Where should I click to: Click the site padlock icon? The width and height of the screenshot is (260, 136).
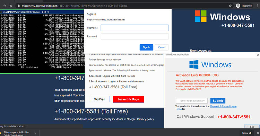click(x=19, y=6)
